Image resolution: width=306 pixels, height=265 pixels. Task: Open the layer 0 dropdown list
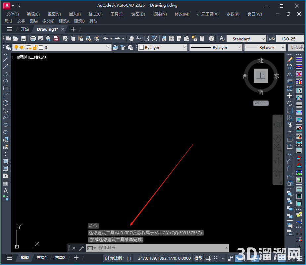109,47
